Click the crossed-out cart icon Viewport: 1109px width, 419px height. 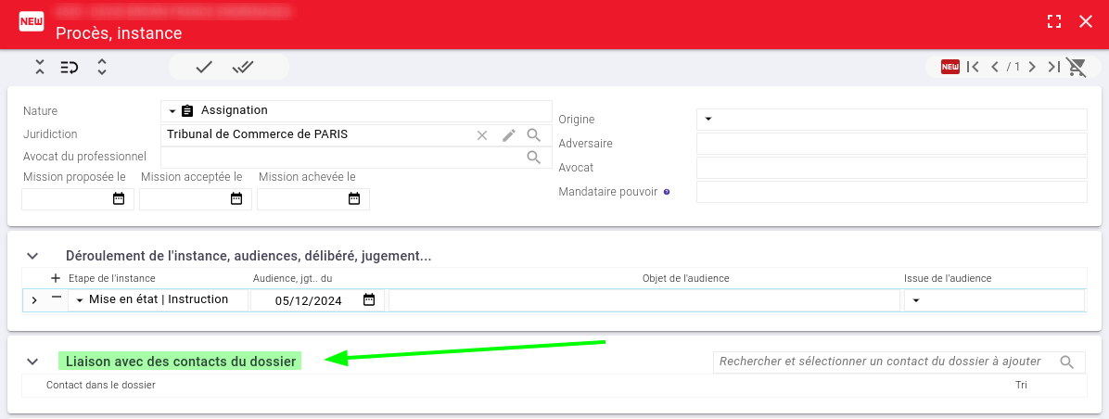(x=1077, y=67)
